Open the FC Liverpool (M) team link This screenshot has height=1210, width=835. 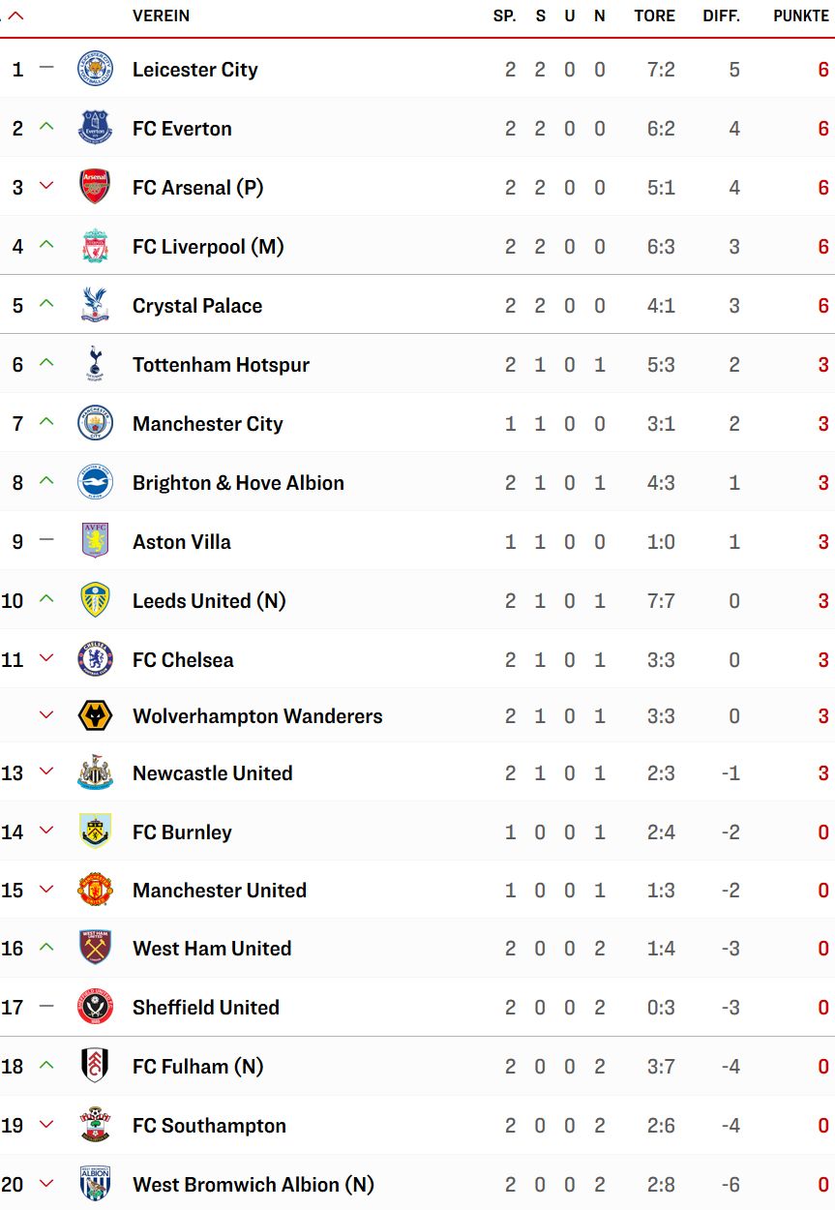[x=208, y=247]
